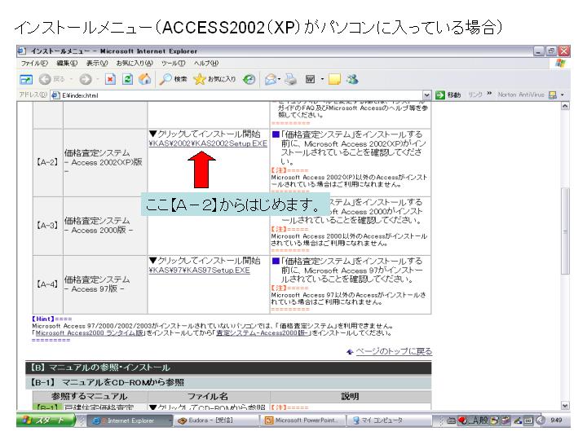Click ファイル名 column header
The height and width of the screenshot is (440, 587).
pos(208,396)
